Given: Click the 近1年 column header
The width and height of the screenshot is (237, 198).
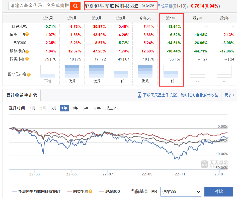Looking at the screenshot, I should 171,18.
